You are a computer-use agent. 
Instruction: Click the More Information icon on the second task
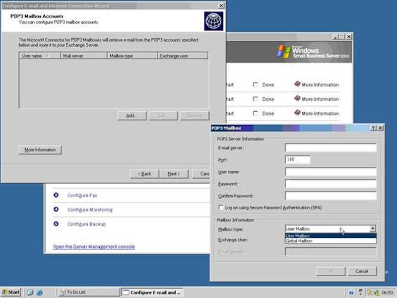pyautogui.click(x=298, y=99)
